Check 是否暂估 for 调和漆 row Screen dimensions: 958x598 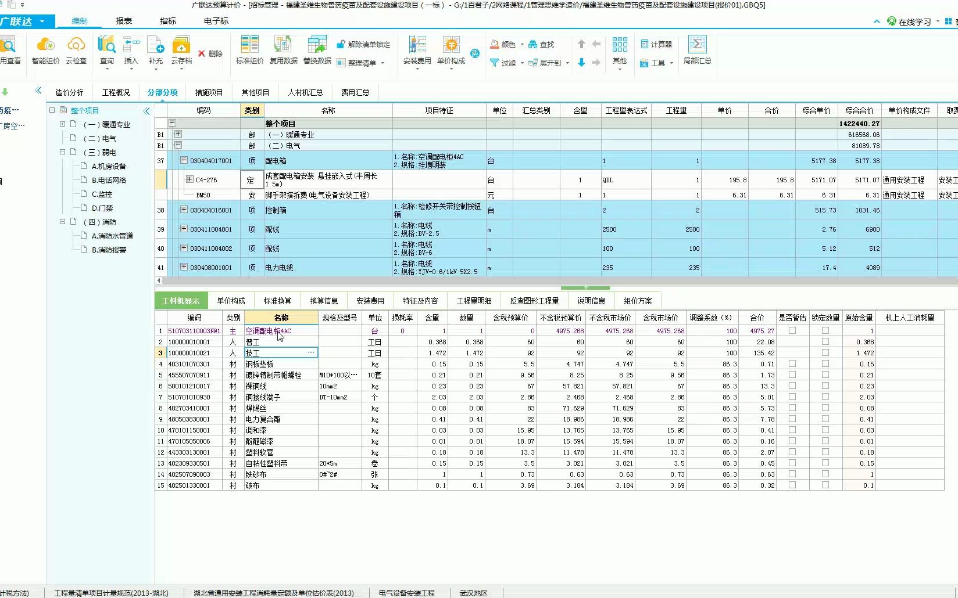[x=792, y=430]
